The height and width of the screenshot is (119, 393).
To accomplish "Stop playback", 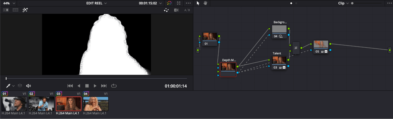I will point(87,86).
